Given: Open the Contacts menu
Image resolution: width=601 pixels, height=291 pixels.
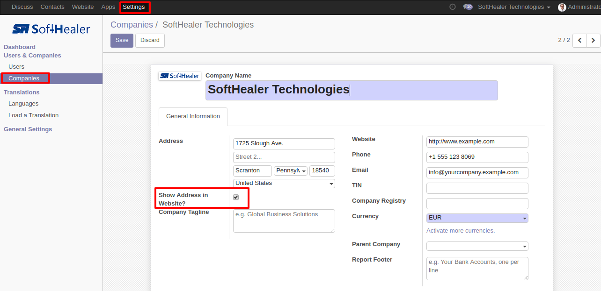Looking at the screenshot, I should pyautogui.click(x=52, y=7).
